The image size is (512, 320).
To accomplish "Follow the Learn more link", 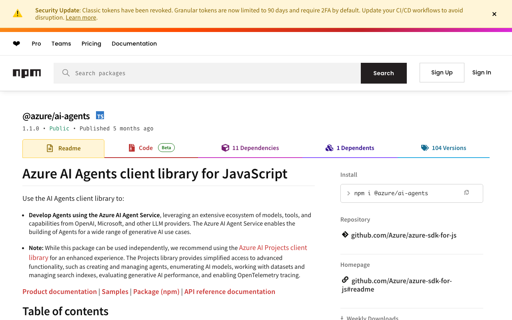I will point(81,18).
